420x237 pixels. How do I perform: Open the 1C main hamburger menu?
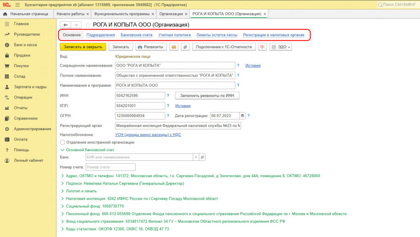[x=17, y=5]
